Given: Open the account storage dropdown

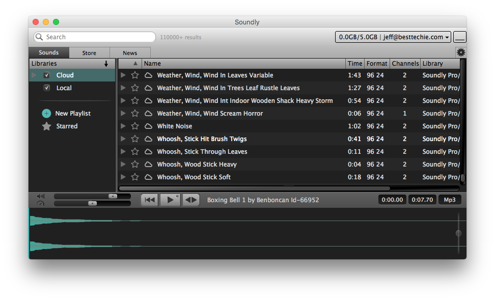Looking at the screenshot, I should pyautogui.click(x=393, y=37).
